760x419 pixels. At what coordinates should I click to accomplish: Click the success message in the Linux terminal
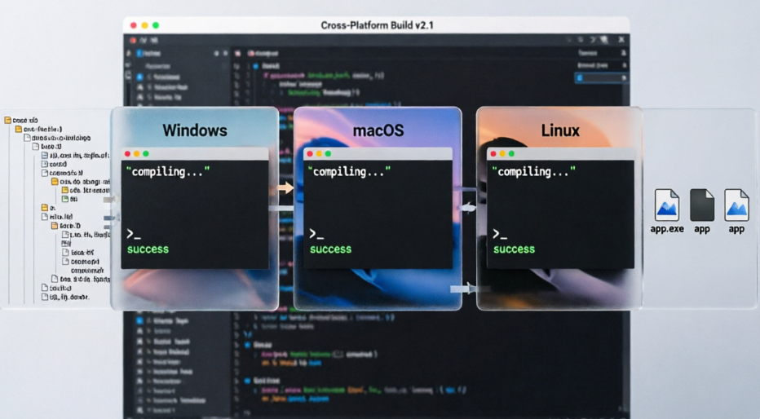[x=515, y=249]
